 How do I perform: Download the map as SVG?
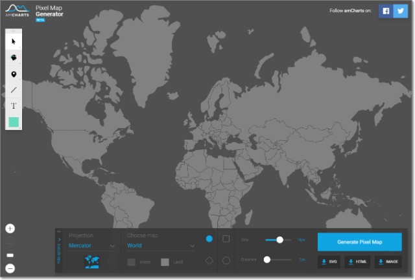pos(330,262)
